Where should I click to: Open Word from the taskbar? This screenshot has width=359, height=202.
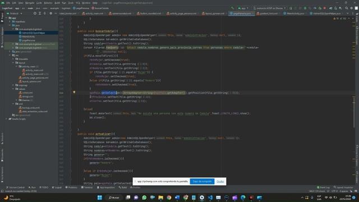(177, 198)
